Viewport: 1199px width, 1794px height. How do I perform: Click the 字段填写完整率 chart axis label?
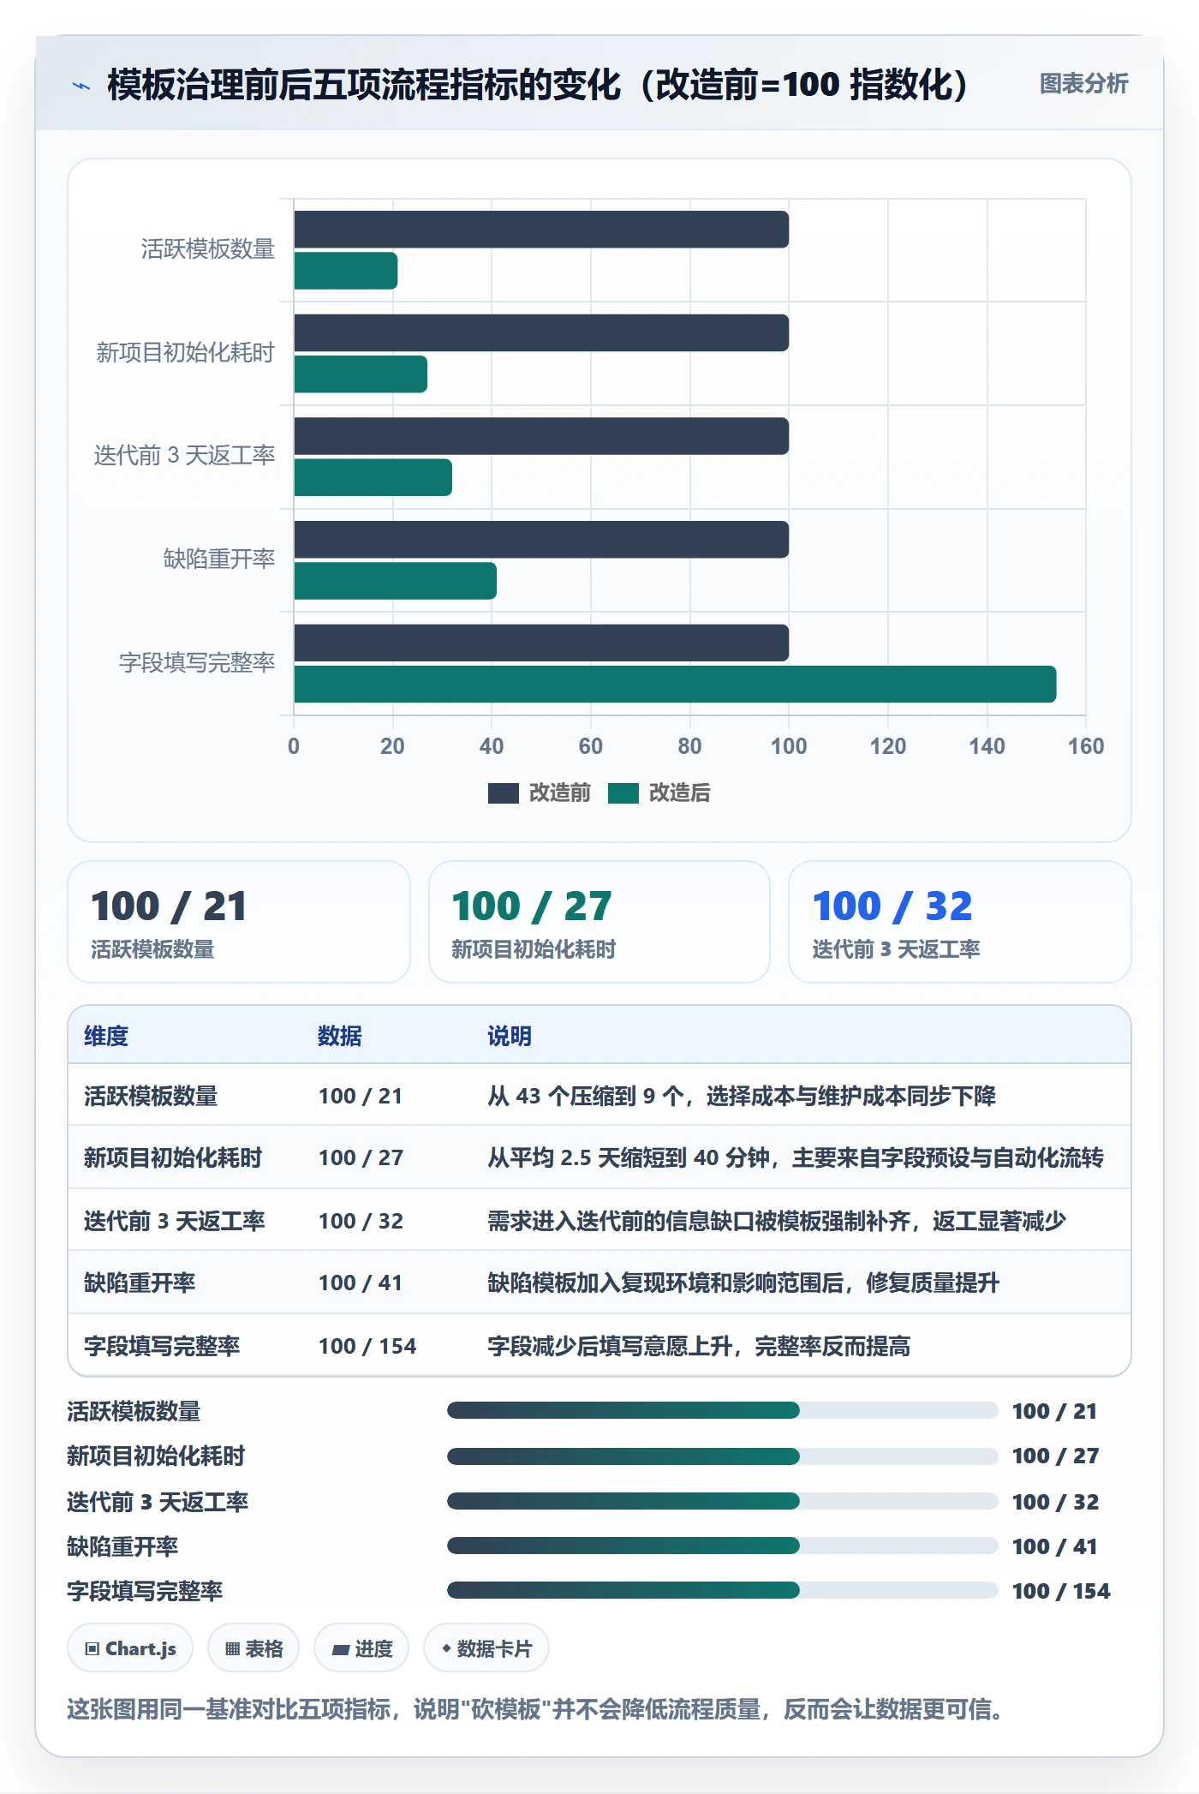point(197,662)
